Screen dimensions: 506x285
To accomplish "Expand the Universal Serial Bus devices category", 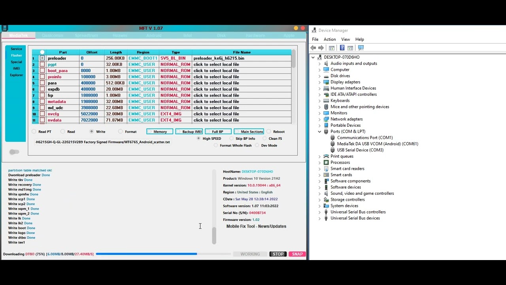I will point(319,218).
